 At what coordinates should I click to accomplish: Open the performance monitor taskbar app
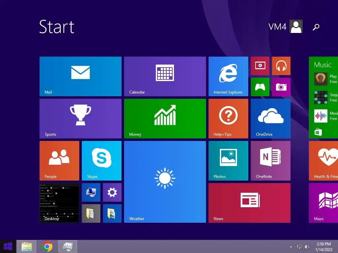(67, 246)
